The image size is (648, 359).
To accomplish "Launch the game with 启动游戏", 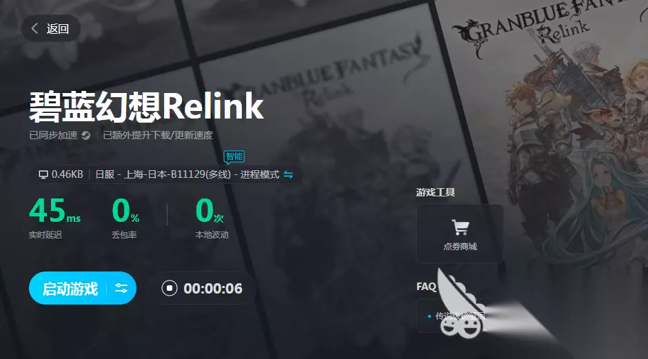I will pos(70,288).
